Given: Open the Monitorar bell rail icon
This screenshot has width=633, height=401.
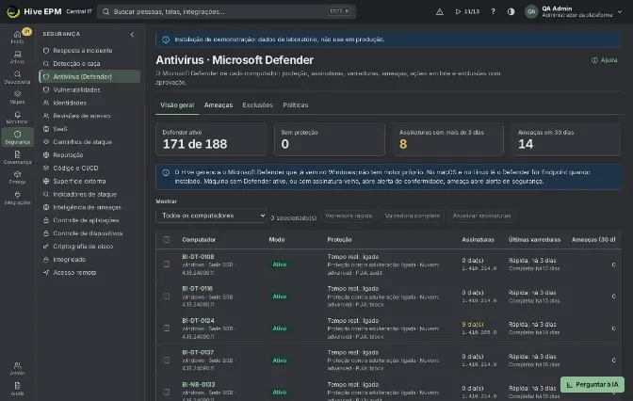Looking at the screenshot, I should click(17, 118).
